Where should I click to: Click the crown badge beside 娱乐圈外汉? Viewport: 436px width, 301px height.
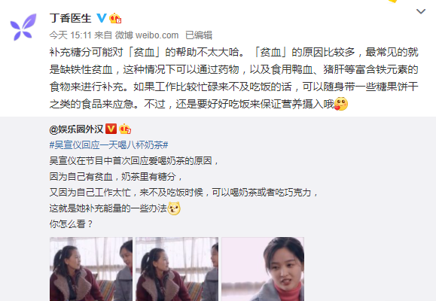[125, 129]
